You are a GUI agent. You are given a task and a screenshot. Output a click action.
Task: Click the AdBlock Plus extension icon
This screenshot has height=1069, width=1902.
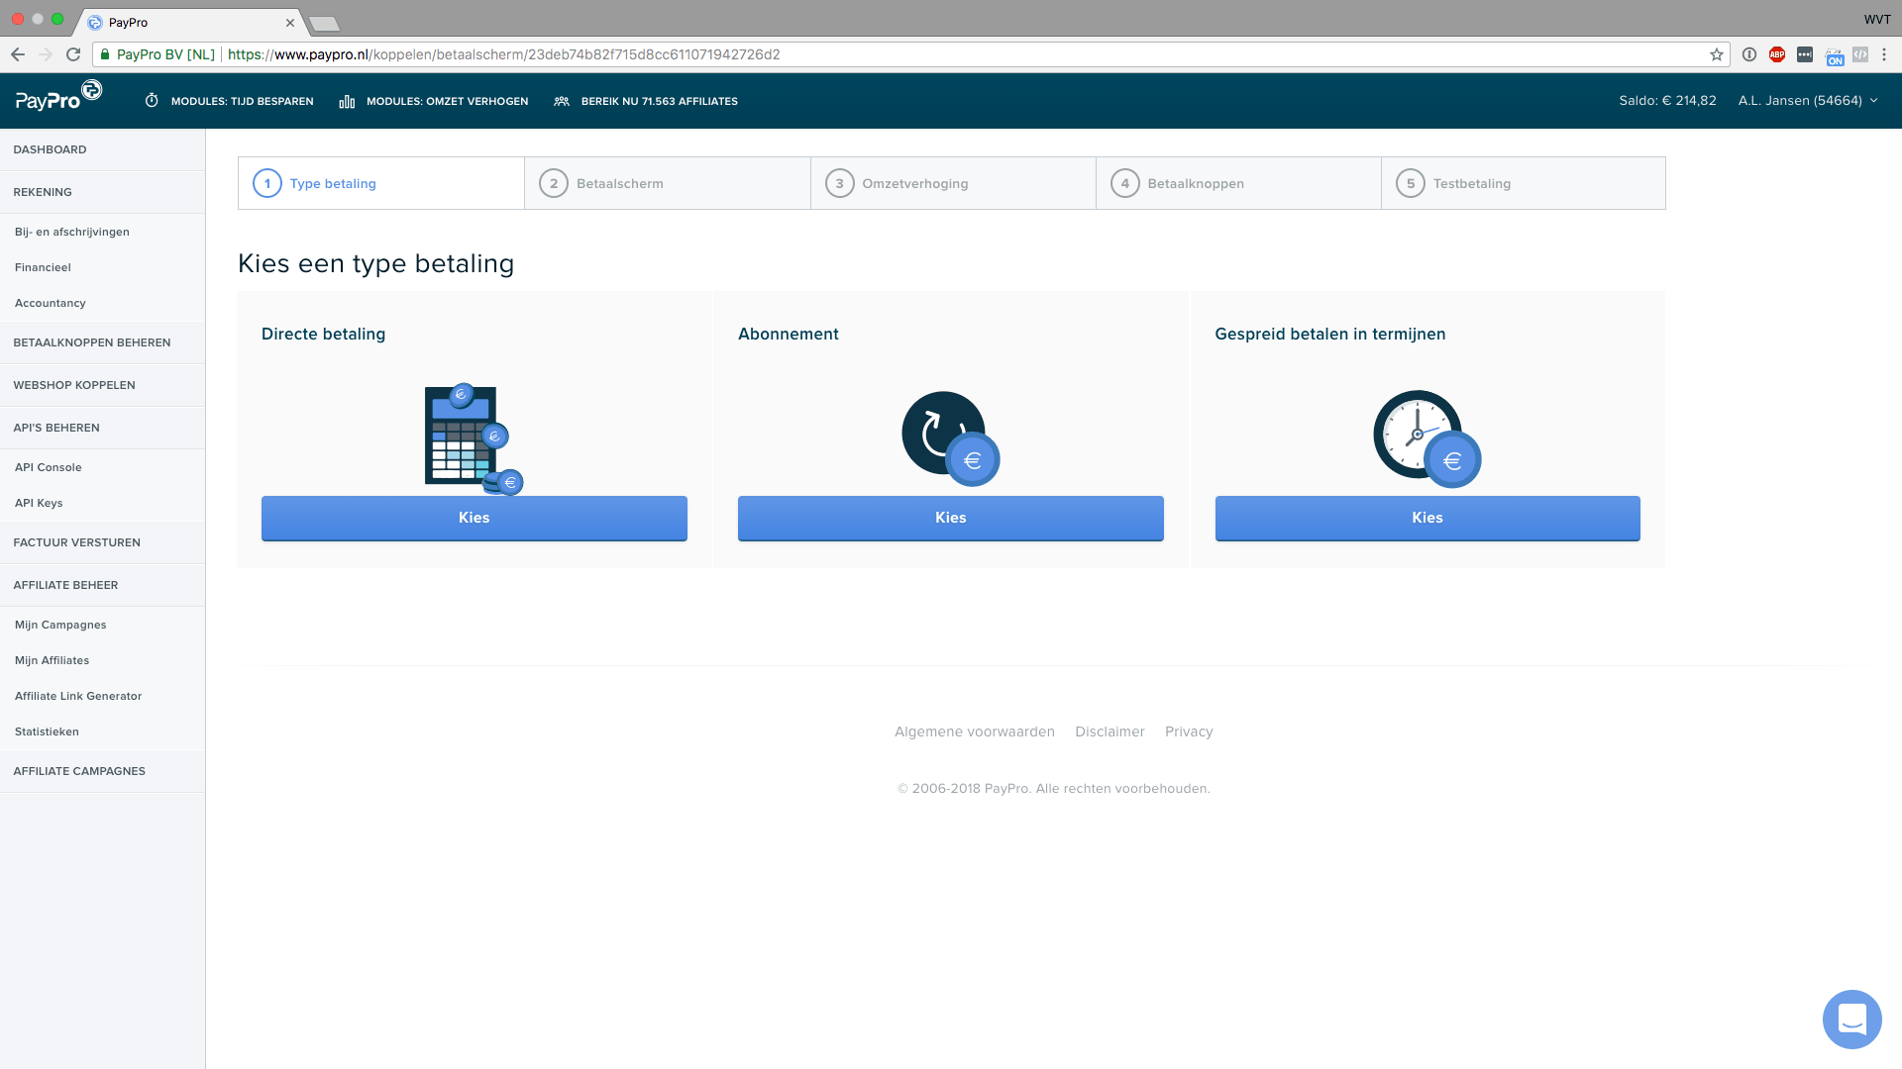pyautogui.click(x=1777, y=54)
